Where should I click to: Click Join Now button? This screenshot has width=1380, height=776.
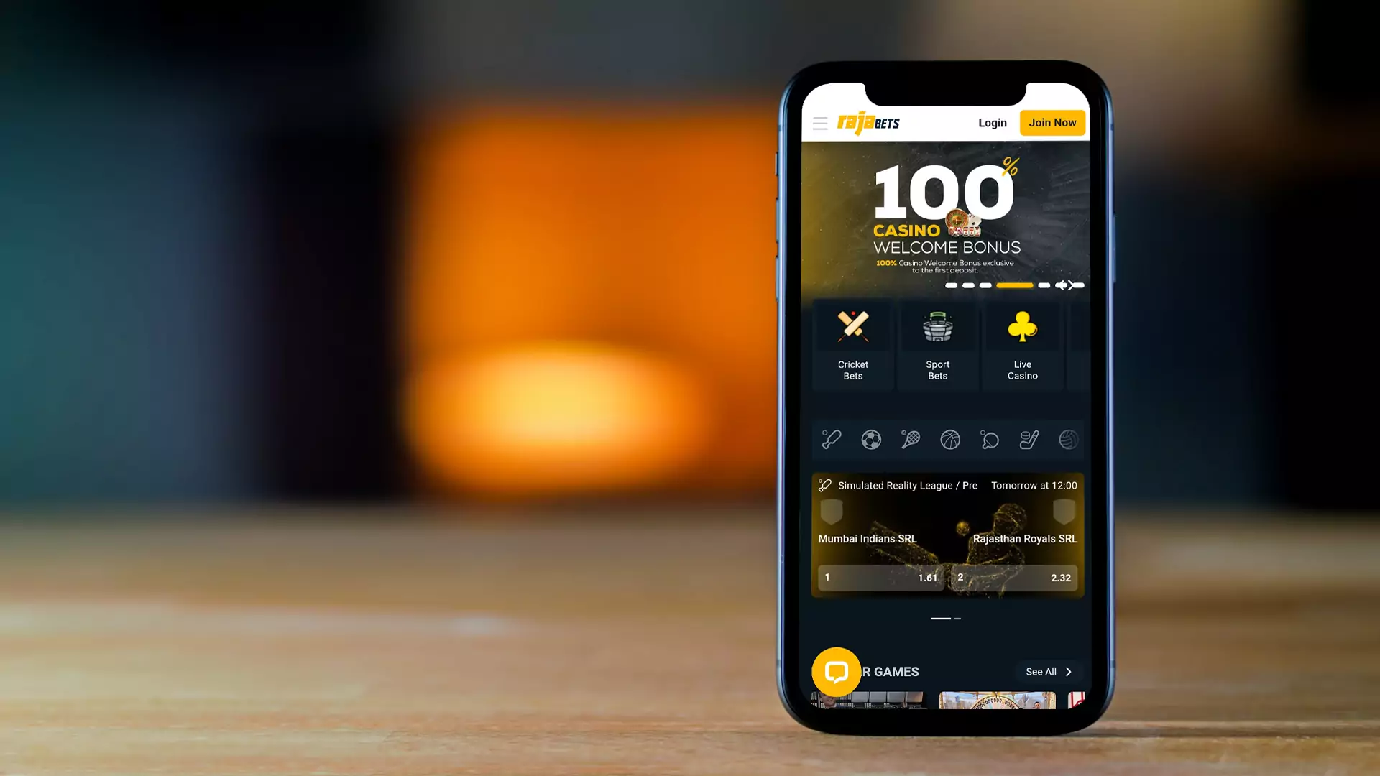tap(1052, 122)
